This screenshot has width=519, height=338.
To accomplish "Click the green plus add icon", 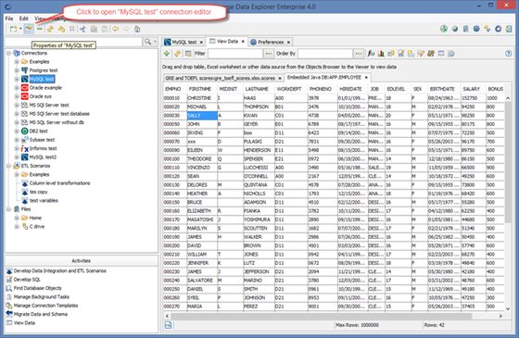I will [x=167, y=54].
